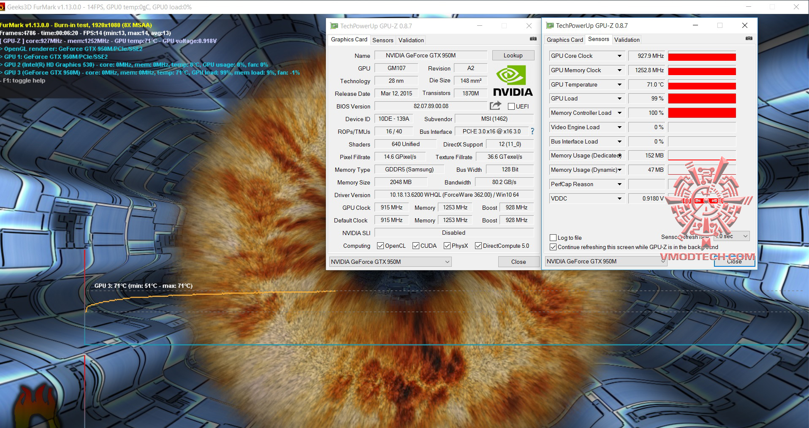
Task: Switch to Validation tab in the right GPU-Z window
Action: pos(627,40)
